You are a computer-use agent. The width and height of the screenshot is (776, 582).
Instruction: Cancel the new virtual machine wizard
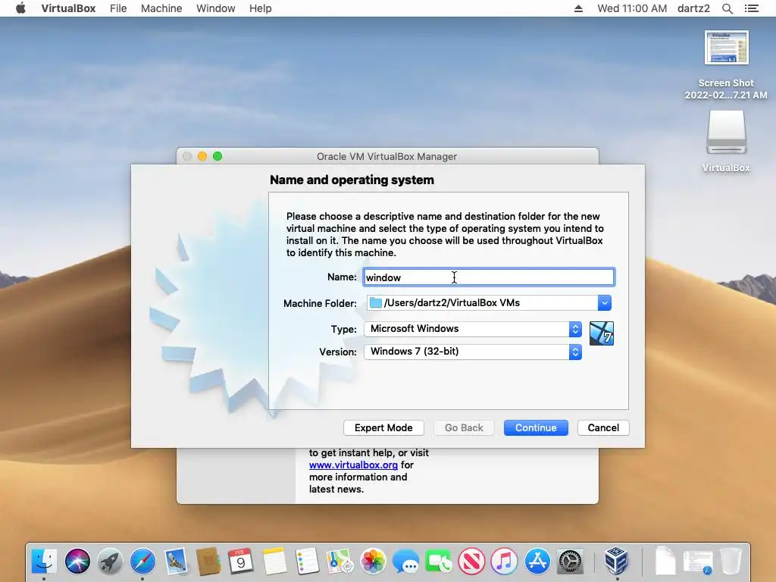(x=603, y=427)
